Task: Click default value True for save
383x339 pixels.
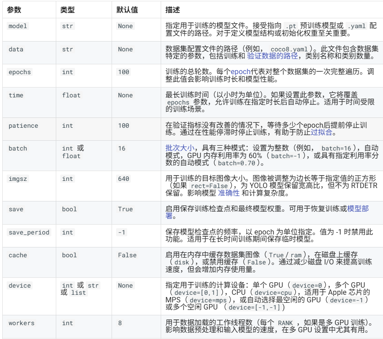Action: [x=125, y=209]
